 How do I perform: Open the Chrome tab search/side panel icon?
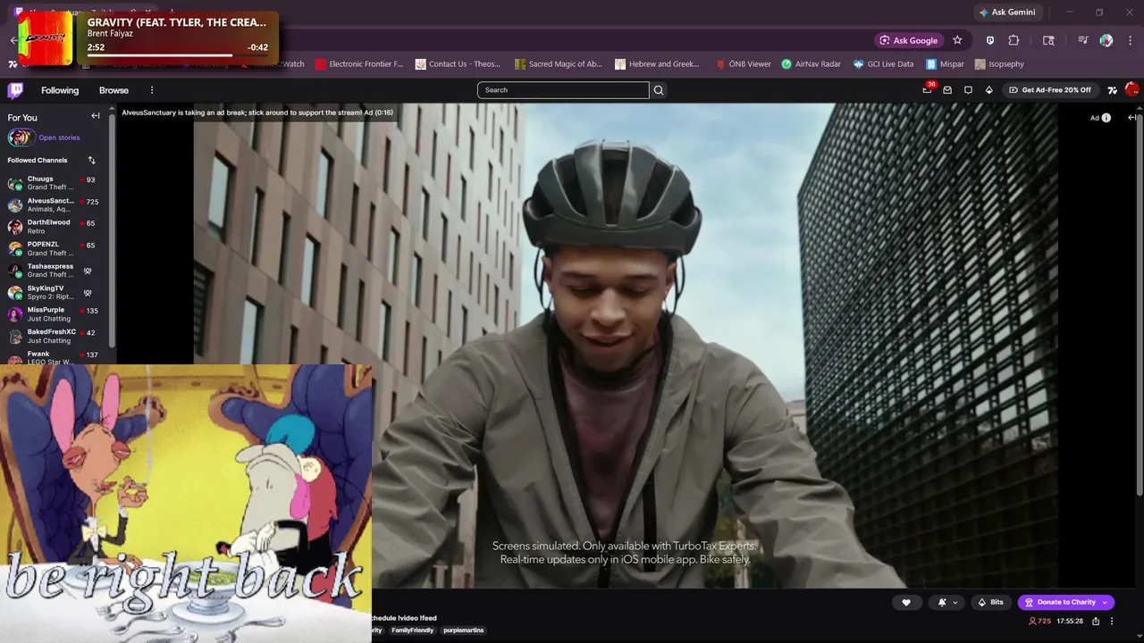[x=1048, y=40]
